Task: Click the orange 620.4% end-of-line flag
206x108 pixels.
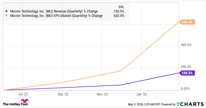Action: [x=187, y=22]
